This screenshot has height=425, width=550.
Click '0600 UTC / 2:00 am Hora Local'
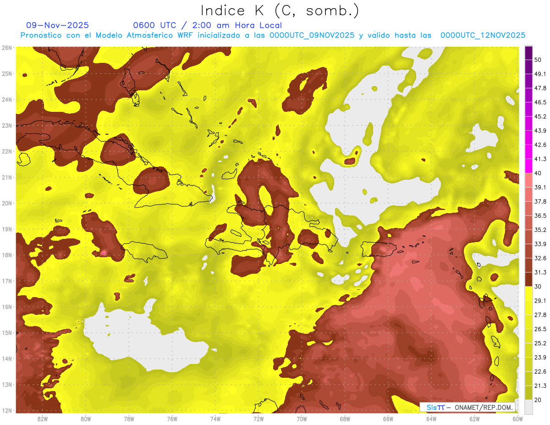coord(207,25)
